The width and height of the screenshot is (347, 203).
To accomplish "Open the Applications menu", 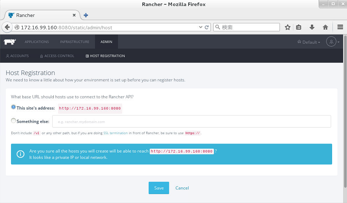I will tap(37, 42).
